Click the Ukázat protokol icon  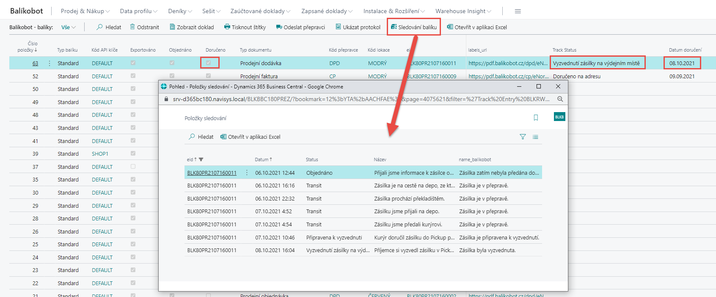[338, 27]
